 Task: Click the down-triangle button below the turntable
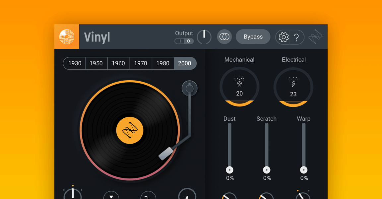[111, 195]
